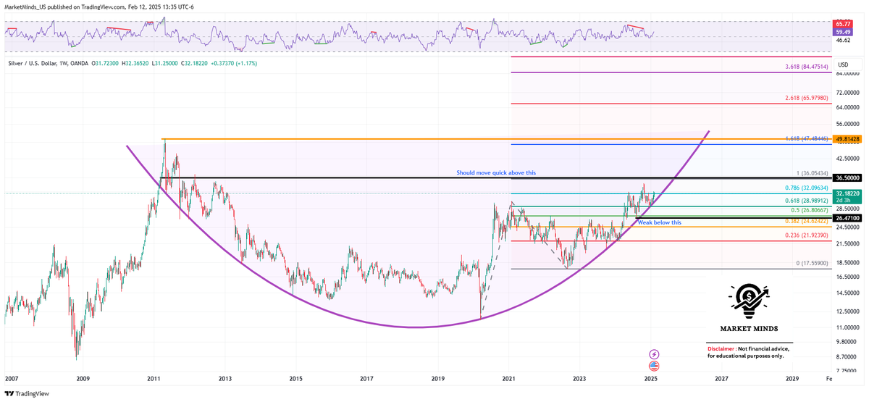Select the 'Weak below this' annotation

pos(660,222)
